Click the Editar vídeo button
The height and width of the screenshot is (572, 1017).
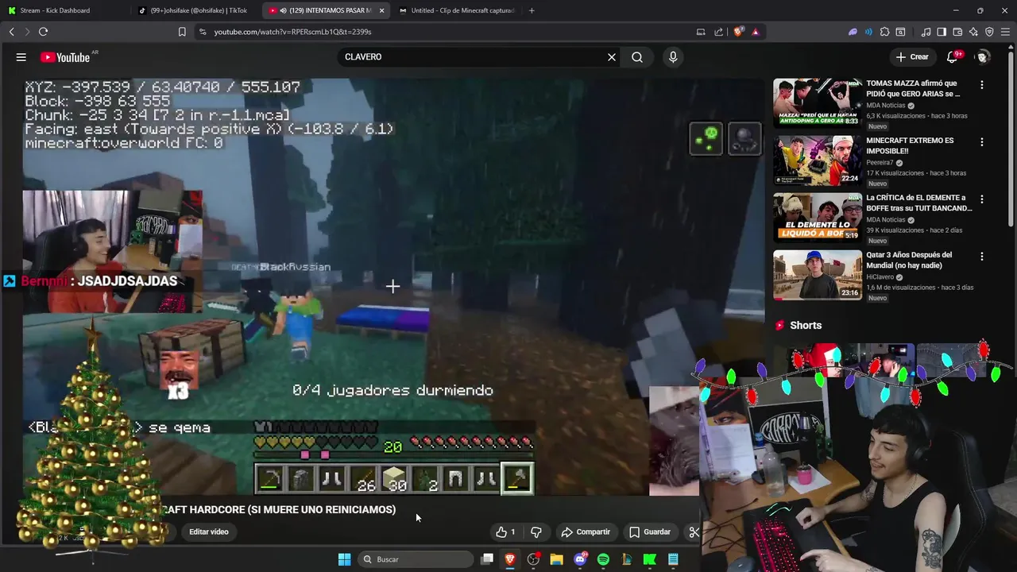(209, 532)
